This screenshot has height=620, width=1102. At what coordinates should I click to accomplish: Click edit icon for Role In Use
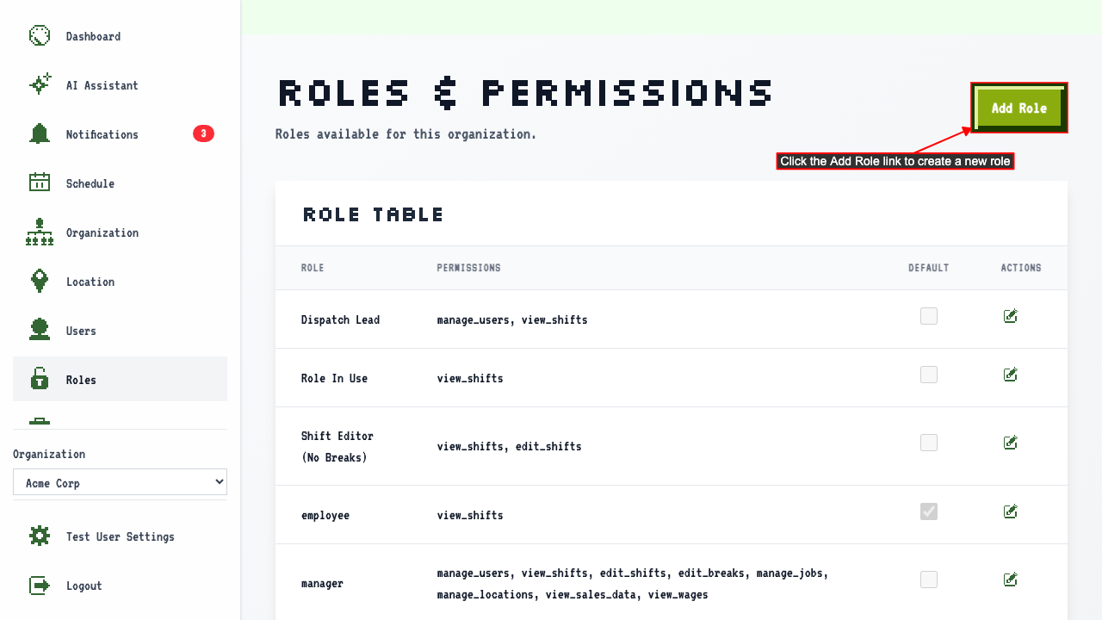[1011, 375]
